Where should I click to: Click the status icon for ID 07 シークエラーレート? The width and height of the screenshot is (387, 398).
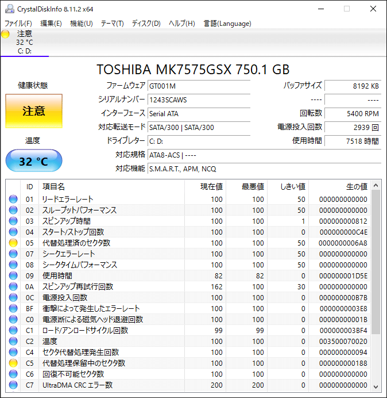[x=13, y=254]
